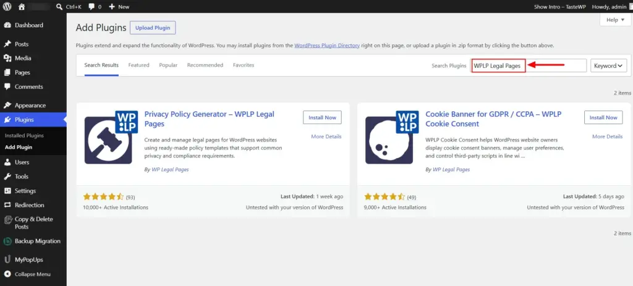Open Copy & Delete Posts icon
The image size is (633, 286).
pos(7,220)
